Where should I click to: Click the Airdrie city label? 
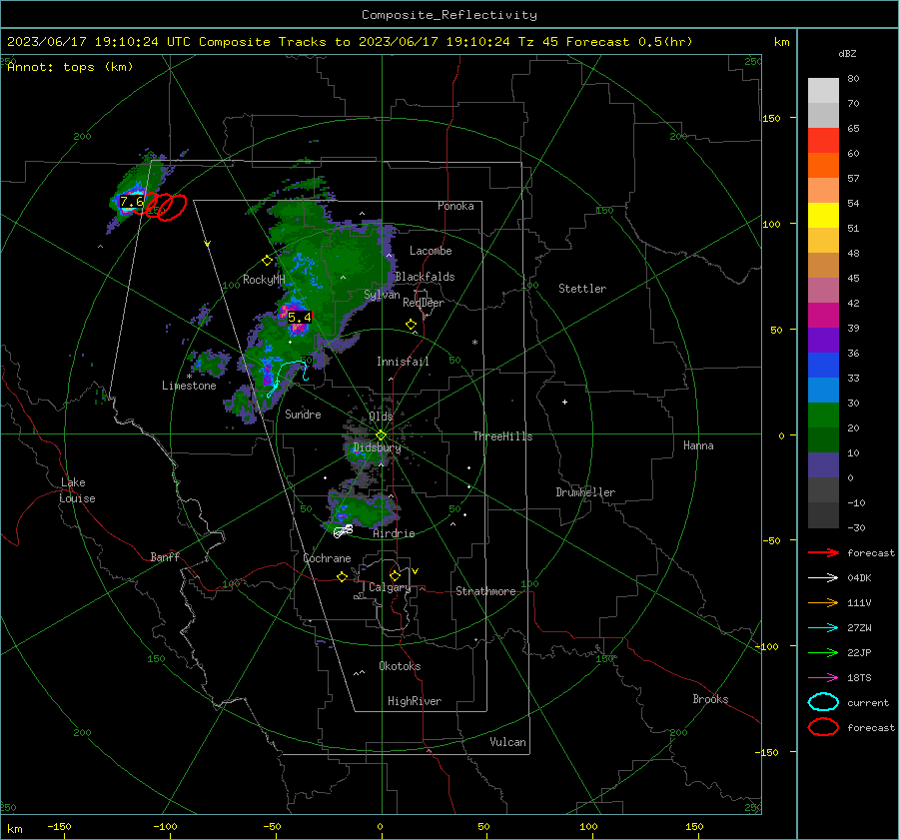[x=394, y=533]
